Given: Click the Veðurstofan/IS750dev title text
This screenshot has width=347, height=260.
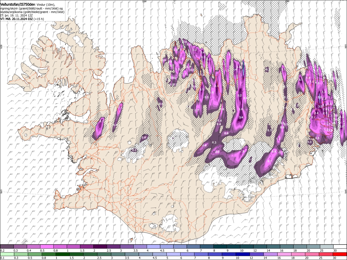Looking at the screenshot, I should click(x=18, y=4).
